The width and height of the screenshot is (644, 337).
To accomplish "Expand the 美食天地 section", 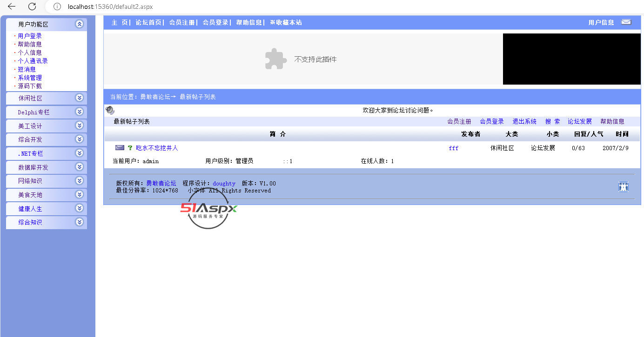I will pyautogui.click(x=80, y=195).
